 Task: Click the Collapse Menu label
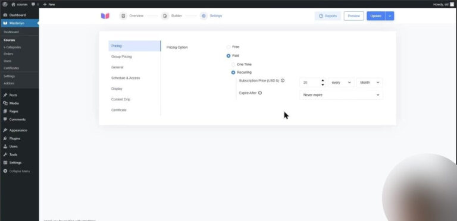19,171
